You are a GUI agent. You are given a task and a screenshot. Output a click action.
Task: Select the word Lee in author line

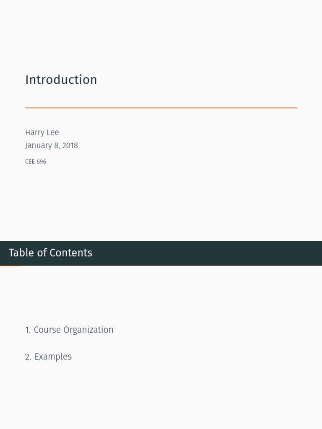click(53, 132)
